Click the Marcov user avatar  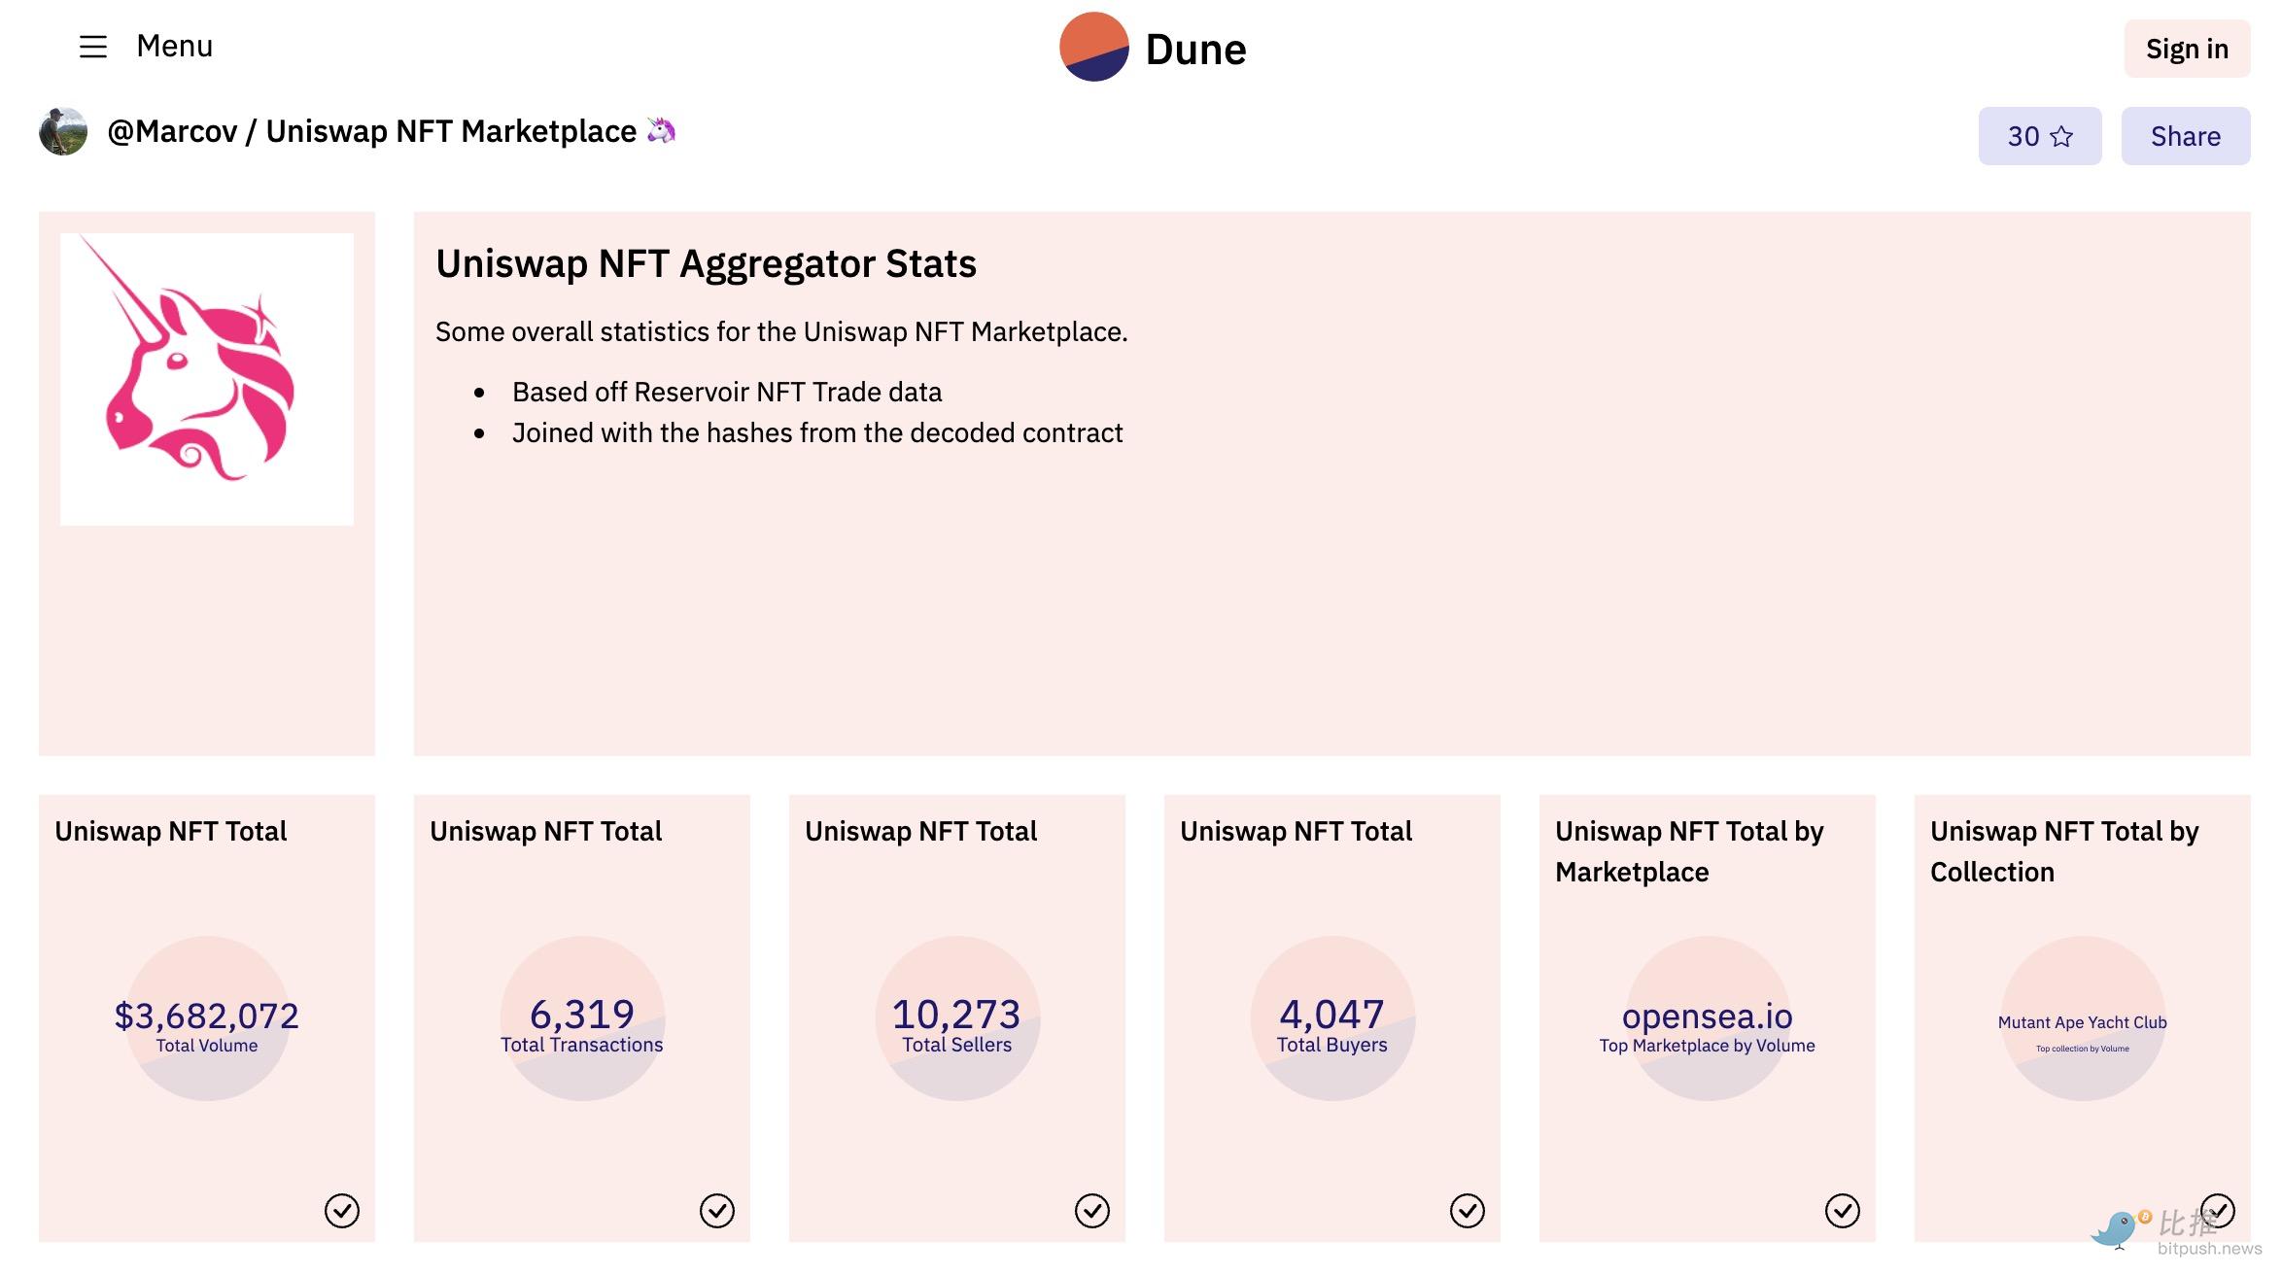(x=63, y=131)
